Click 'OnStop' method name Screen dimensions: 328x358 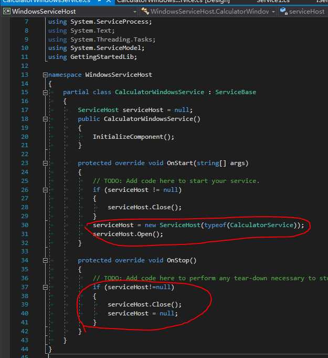tap(178, 261)
